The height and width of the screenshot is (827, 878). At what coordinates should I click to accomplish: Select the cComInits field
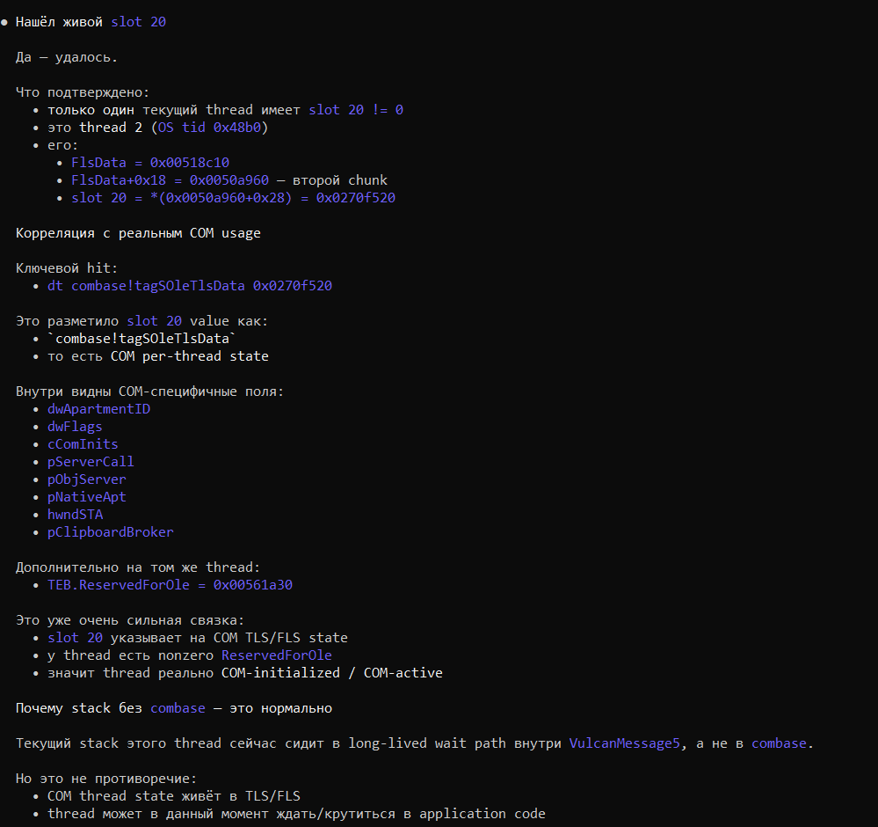(83, 444)
